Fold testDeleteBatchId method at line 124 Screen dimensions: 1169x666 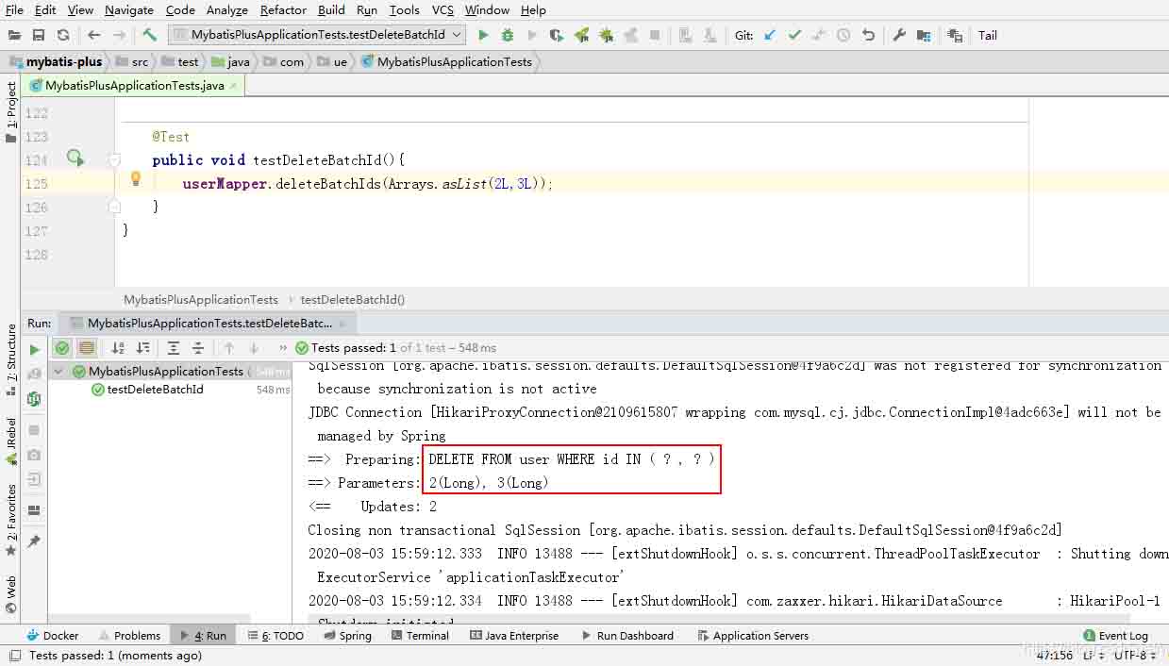(x=114, y=160)
